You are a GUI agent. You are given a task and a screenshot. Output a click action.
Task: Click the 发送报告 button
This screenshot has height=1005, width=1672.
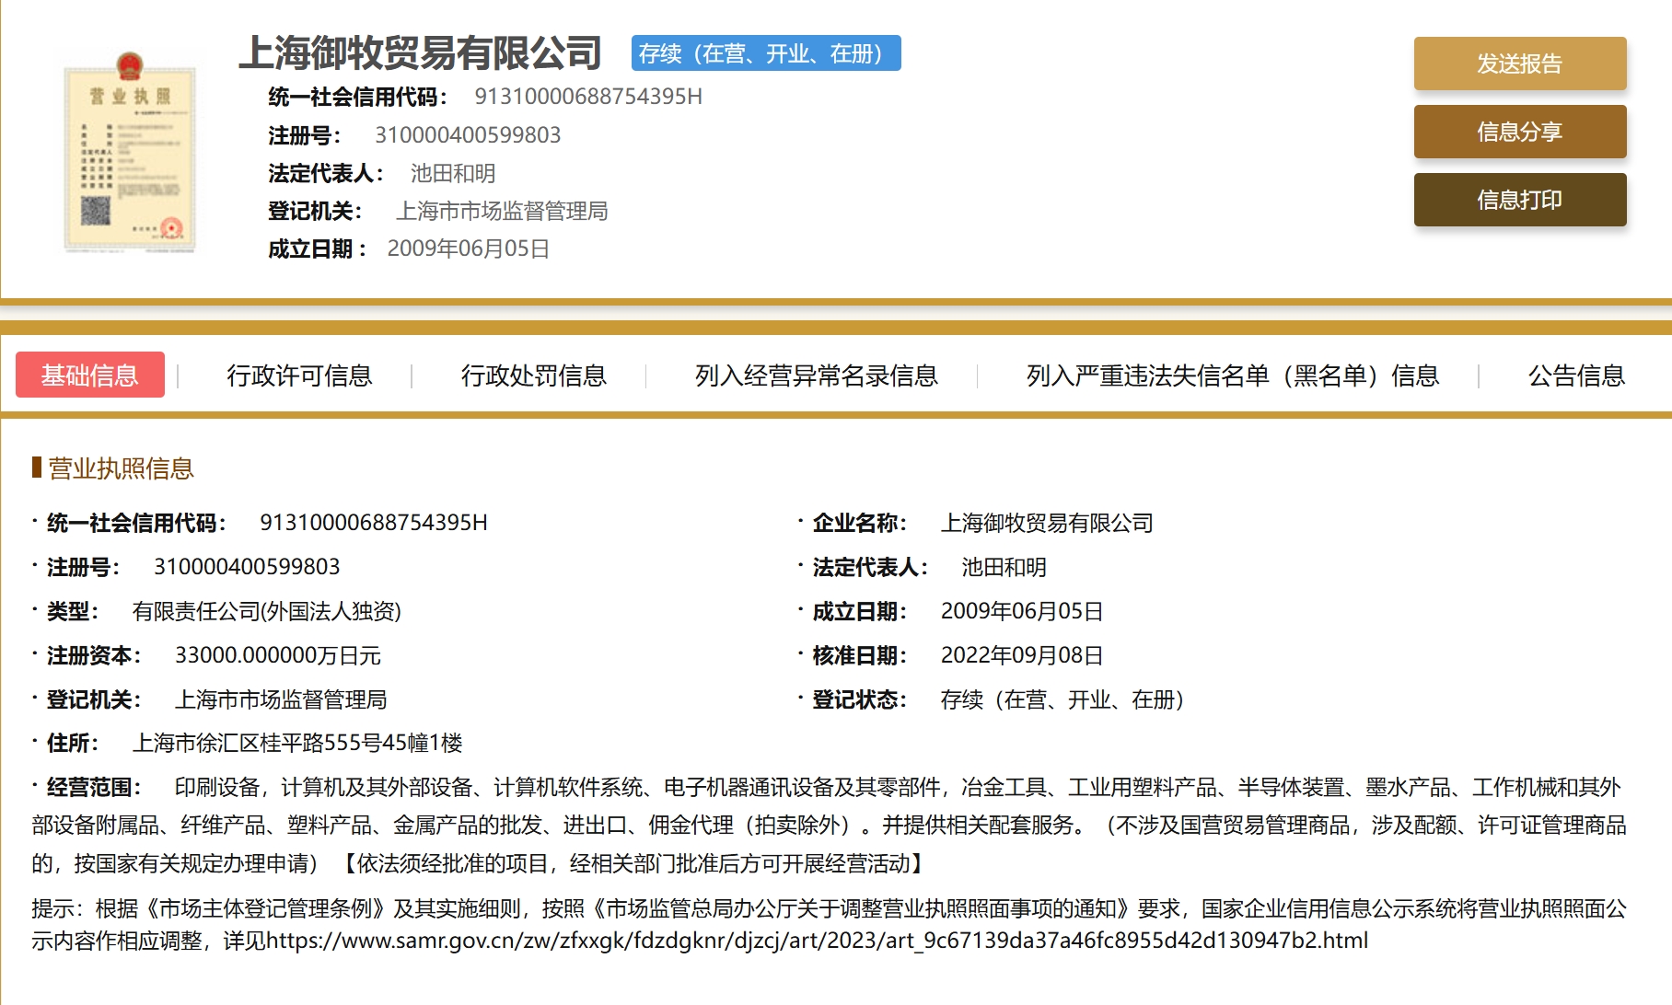point(1520,64)
